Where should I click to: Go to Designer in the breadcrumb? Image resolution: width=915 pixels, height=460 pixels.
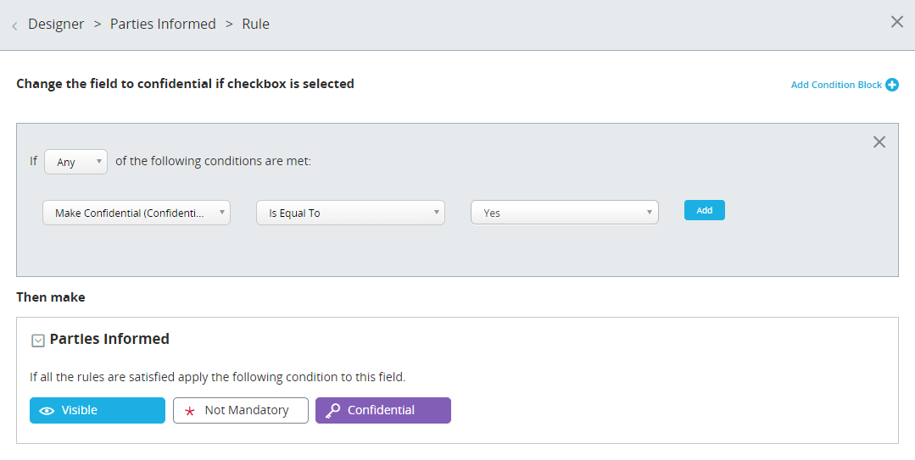56,24
